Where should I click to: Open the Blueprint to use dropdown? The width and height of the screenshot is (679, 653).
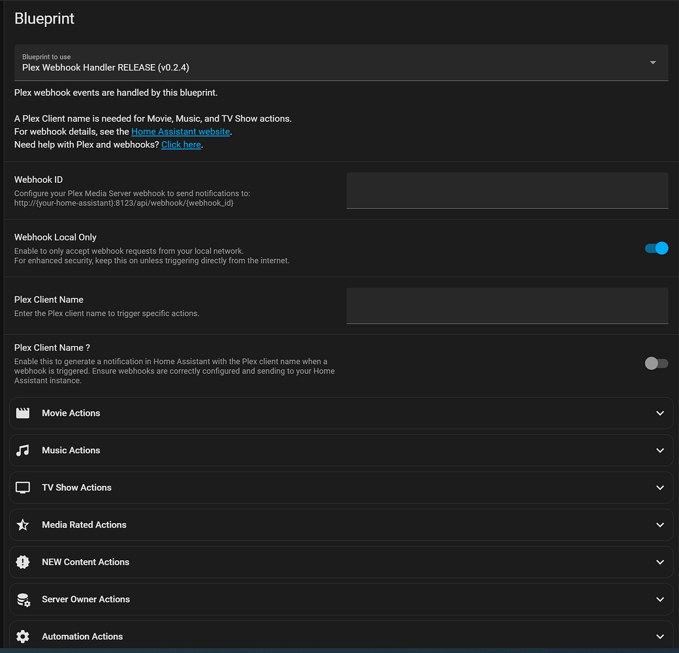click(x=652, y=63)
